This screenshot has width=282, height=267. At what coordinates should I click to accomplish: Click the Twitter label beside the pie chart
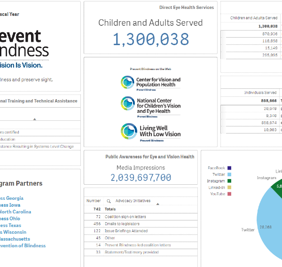point(248,230)
